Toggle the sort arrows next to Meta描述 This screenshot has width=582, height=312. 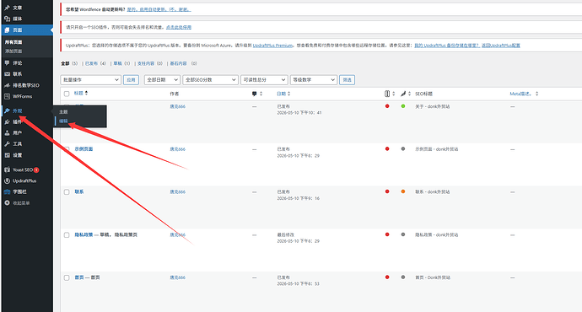536,94
